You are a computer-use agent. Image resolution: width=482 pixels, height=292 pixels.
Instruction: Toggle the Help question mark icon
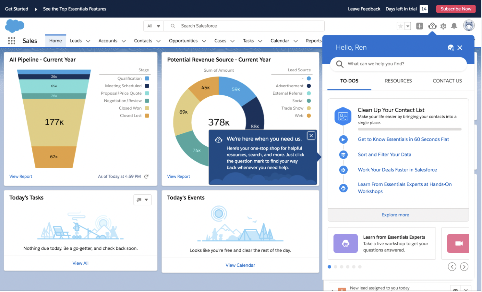coord(432,26)
